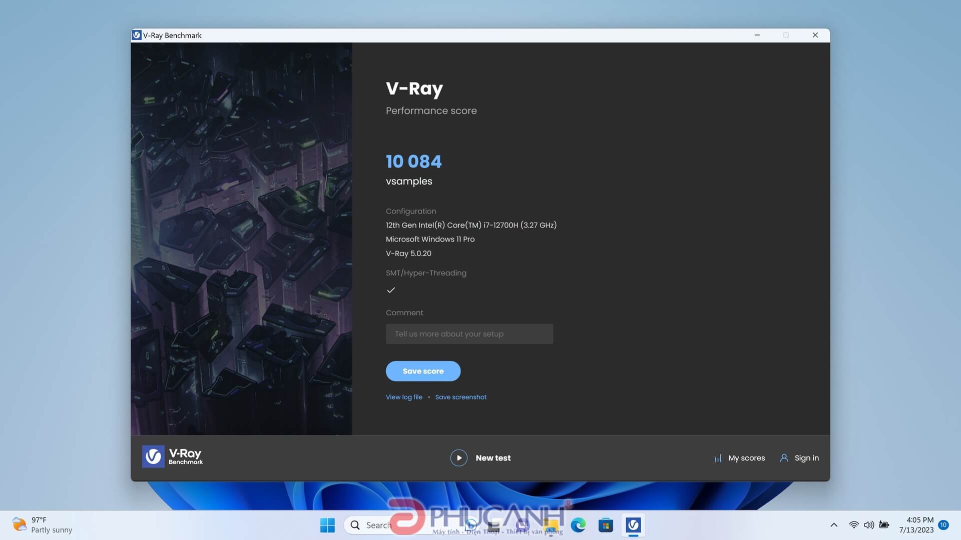Click V-Ray Benchmark taskbar icon

pyautogui.click(x=633, y=525)
